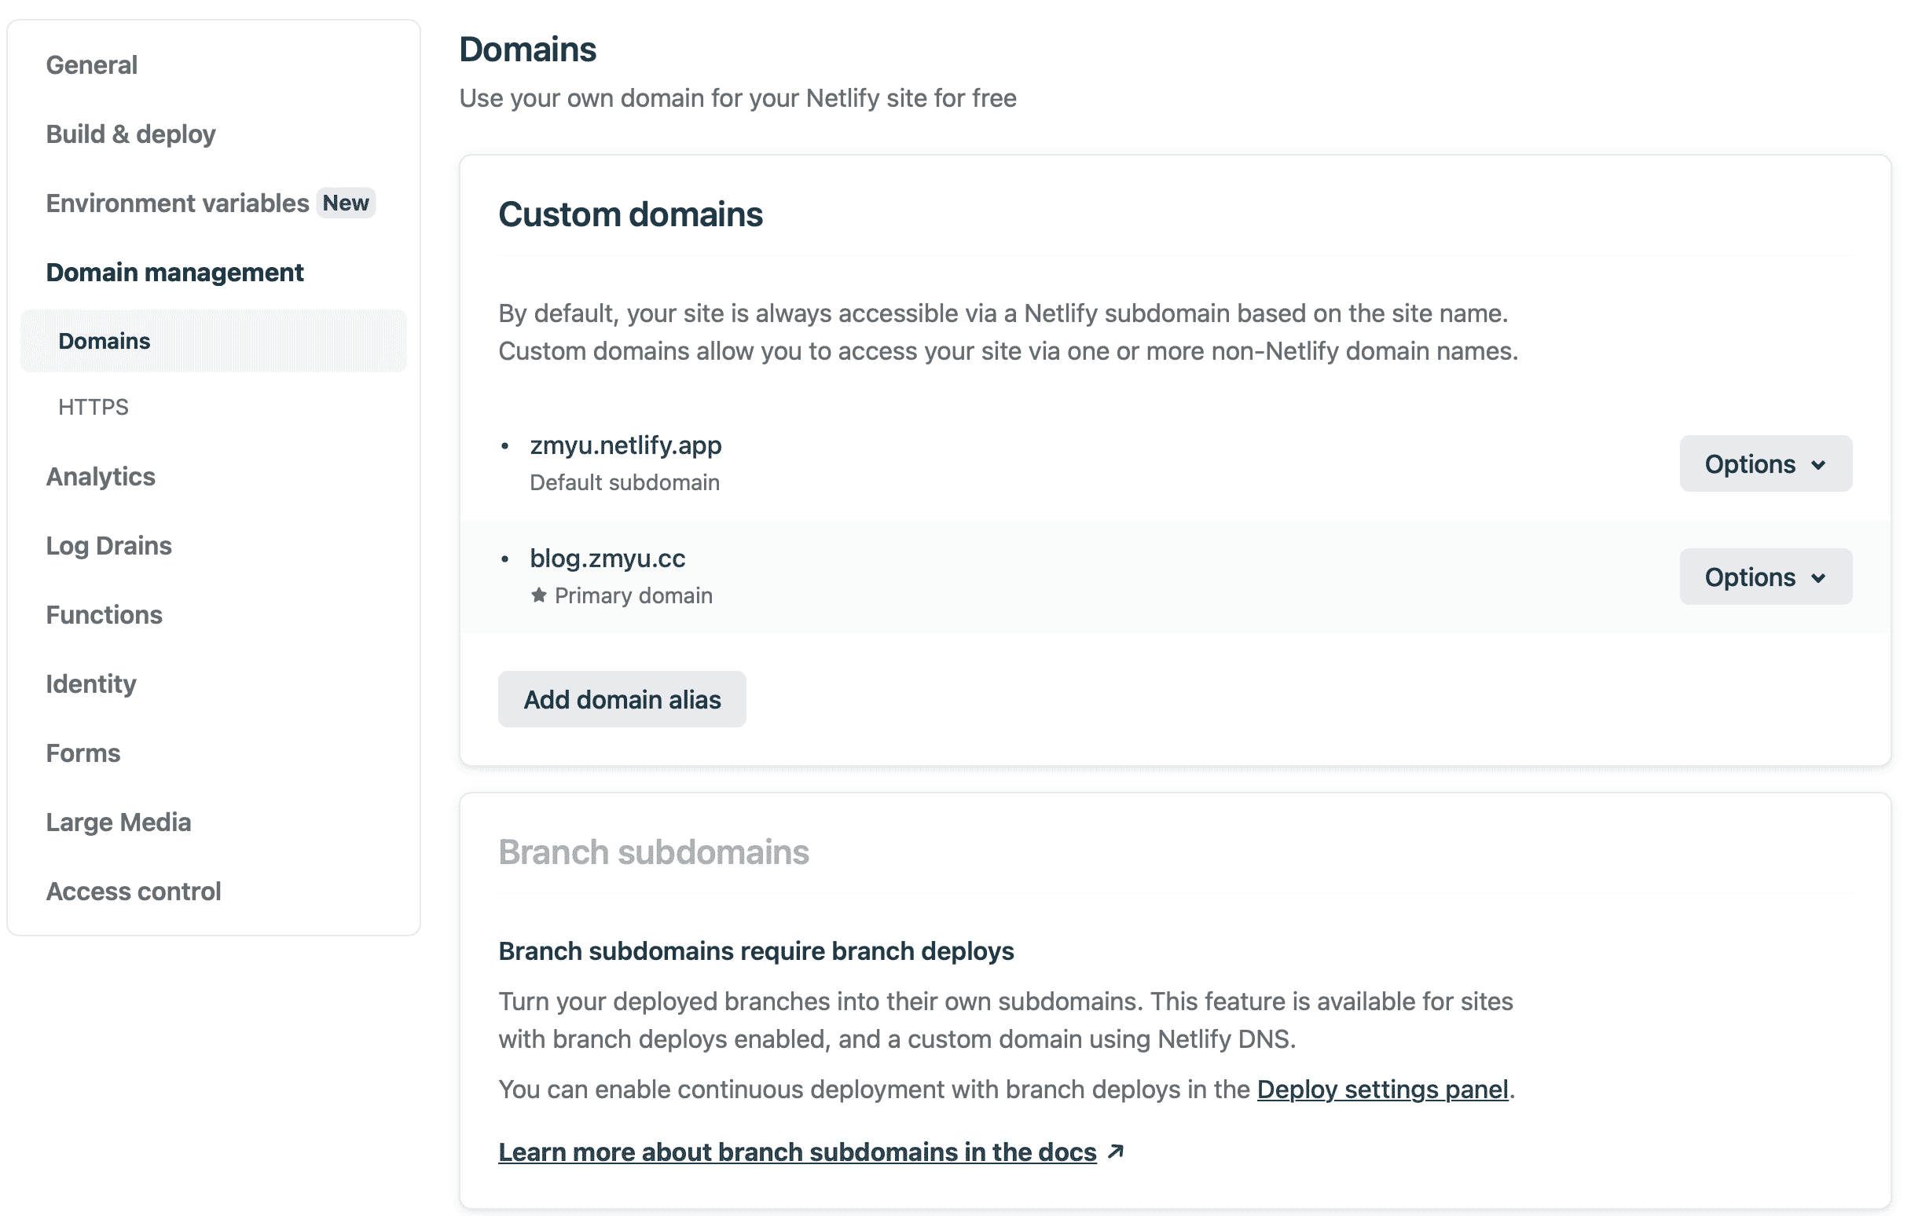Open General settings

coord(91,65)
